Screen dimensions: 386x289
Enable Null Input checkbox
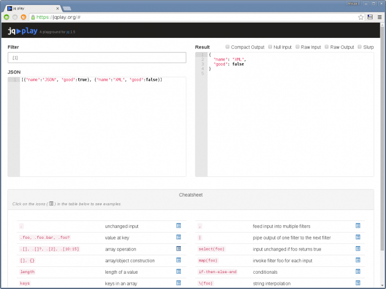(270, 47)
